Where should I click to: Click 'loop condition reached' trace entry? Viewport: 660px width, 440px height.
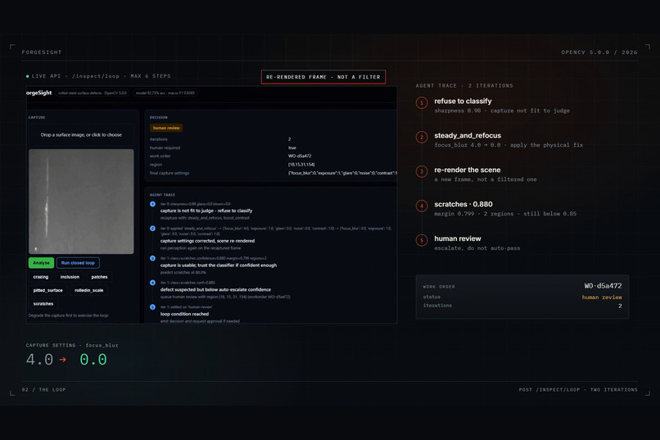point(184,314)
